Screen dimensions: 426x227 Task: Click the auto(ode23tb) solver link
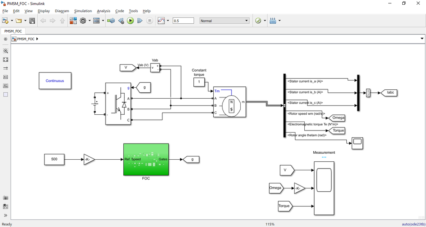413,224
